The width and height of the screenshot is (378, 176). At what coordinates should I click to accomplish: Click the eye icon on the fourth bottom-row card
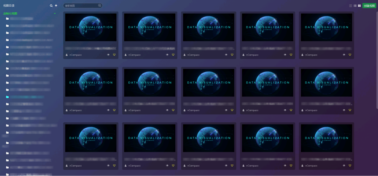[285, 165]
